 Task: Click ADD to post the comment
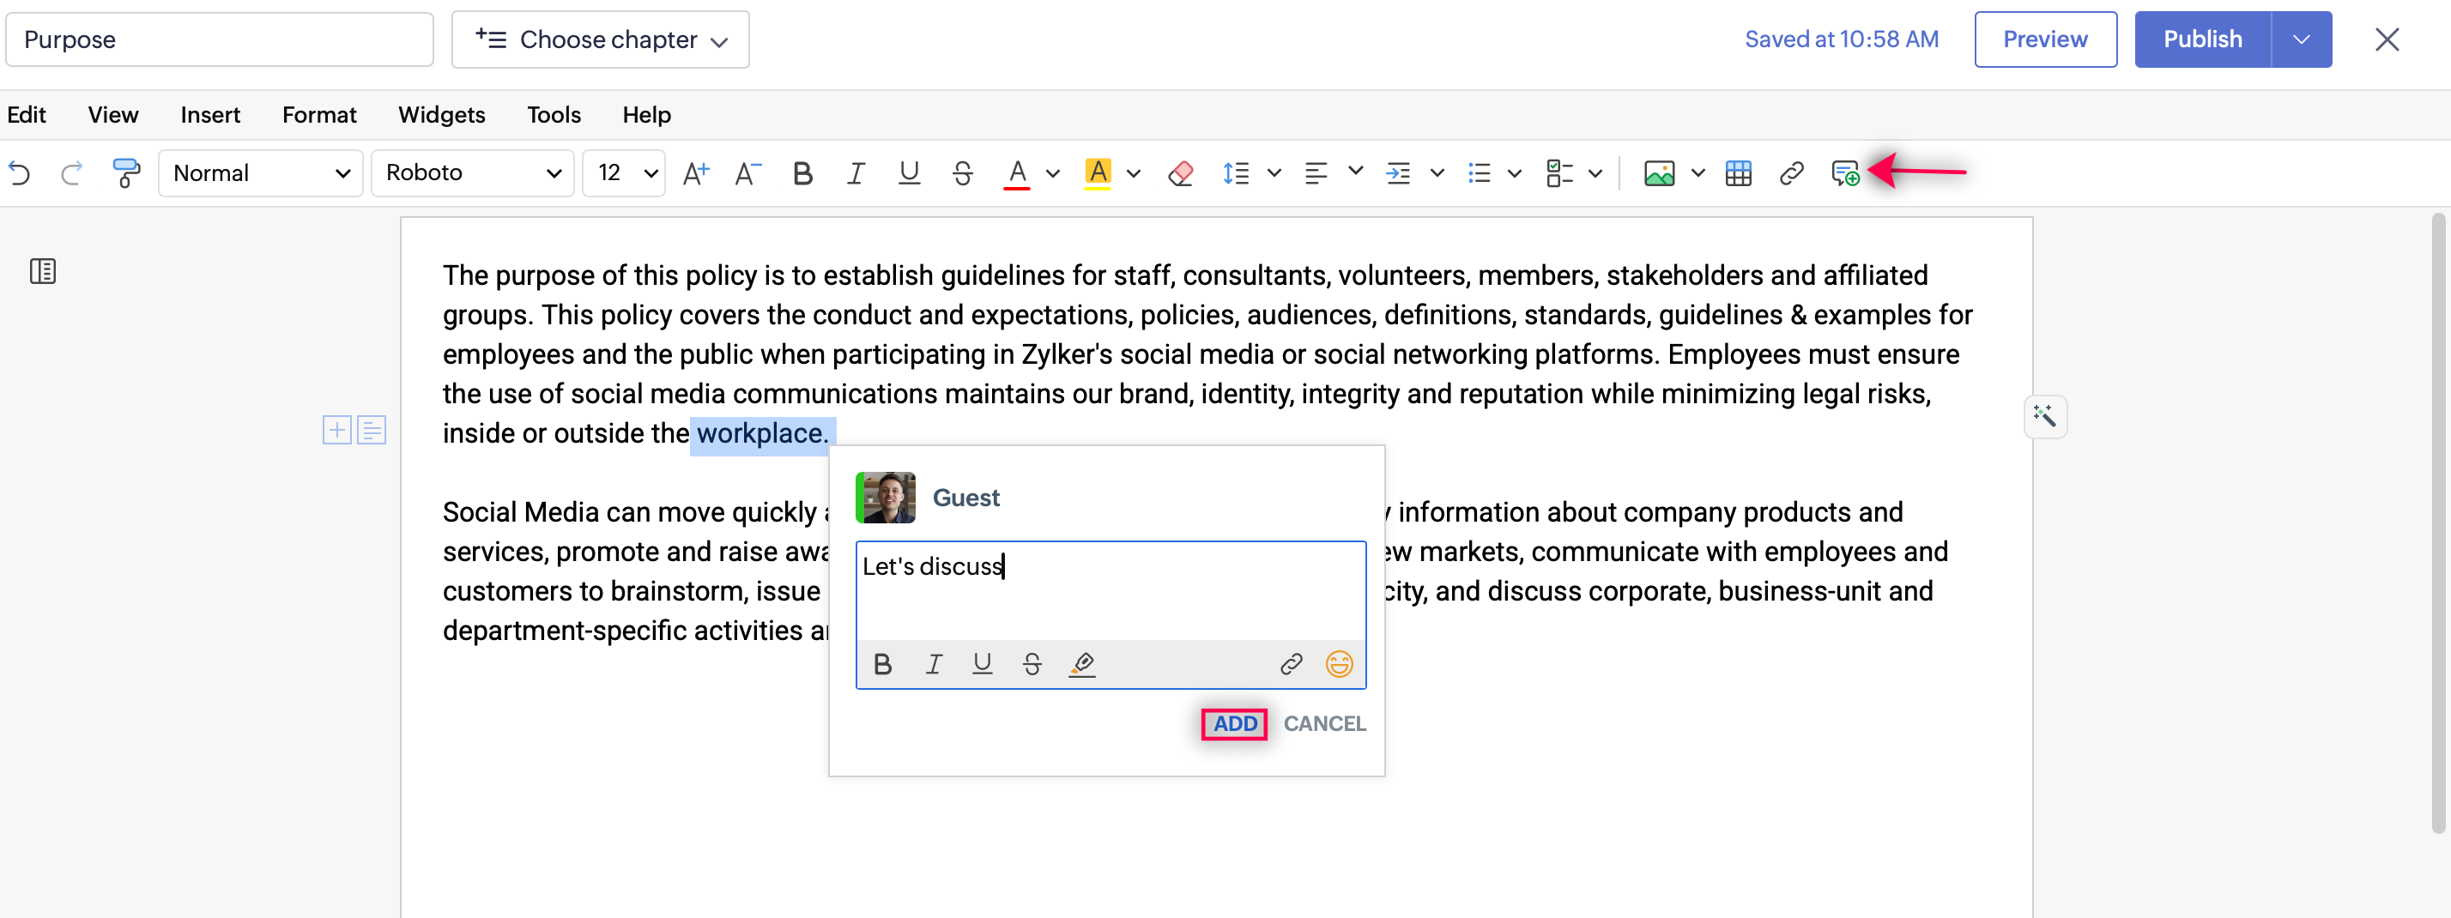point(1234,723)
